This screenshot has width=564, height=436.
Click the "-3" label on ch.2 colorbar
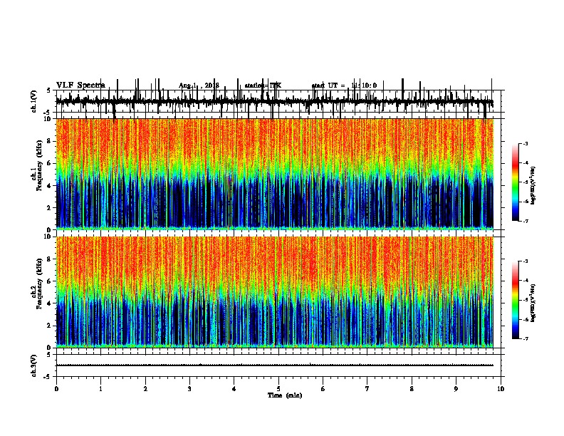point(526,261)
